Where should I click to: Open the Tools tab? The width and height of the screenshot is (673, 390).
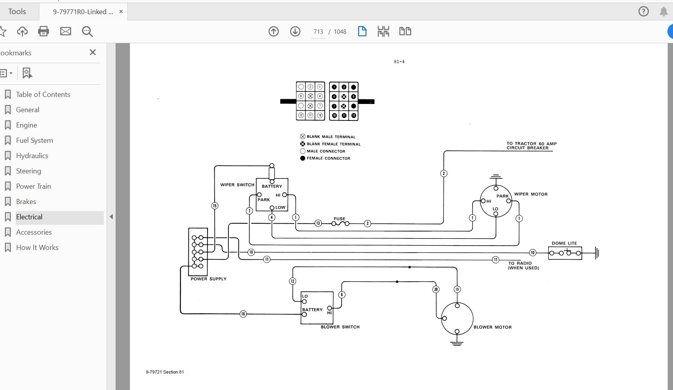(x=17, y=12)
